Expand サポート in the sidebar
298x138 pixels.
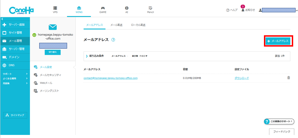click(15, 74)
